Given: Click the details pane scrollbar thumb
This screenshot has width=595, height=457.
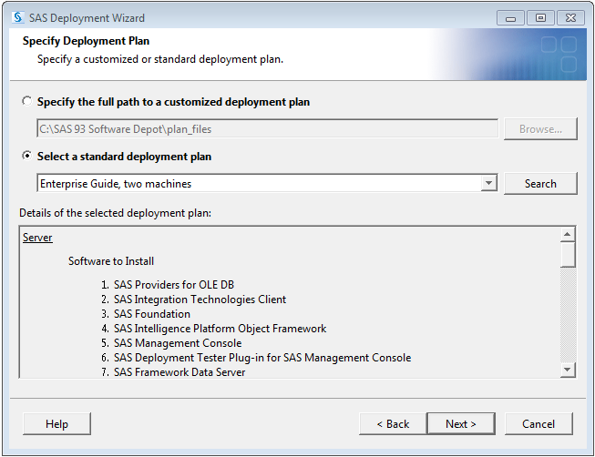Looking at the screenshot, I should click(569, 254).
